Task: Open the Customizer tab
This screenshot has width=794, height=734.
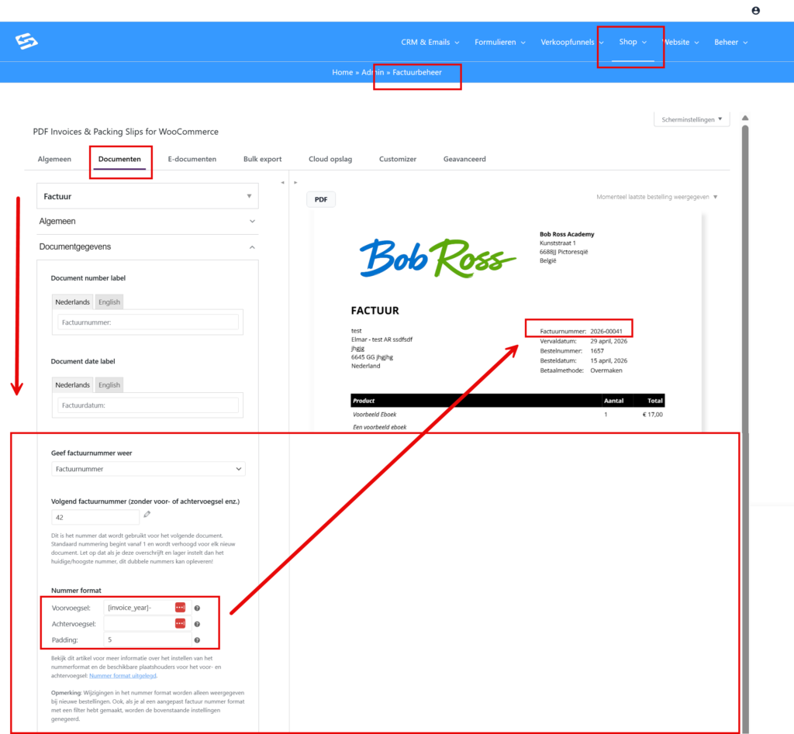Action: (397, 159)
